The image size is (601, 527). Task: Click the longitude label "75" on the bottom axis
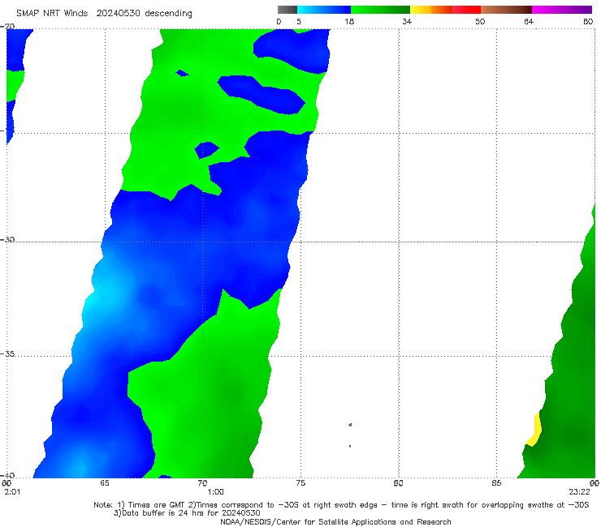click(x=300, y=483)
